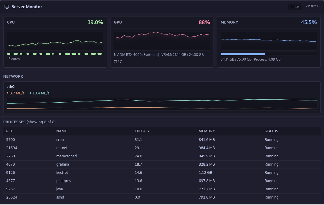Click the upload arrow icon for eth0
The image size is (324, 205).
coord(8,93)
